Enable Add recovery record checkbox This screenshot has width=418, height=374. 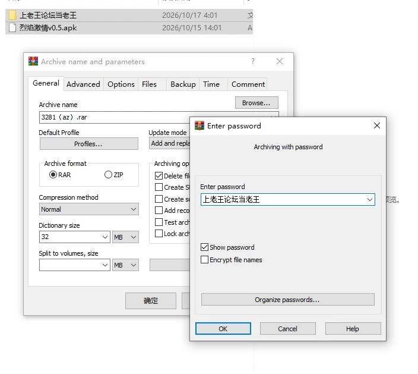pos(159,210)
